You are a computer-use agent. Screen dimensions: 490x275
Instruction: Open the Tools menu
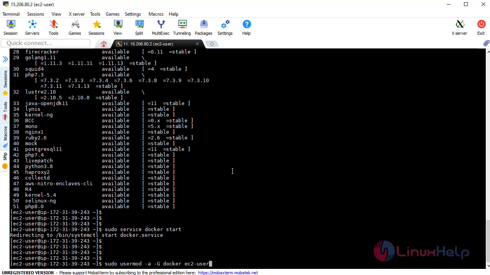95,14
